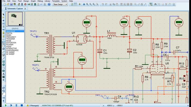Screen dimensions: 191x107
Task: Select MIXED in the graphs list
Action: [9, 35]
